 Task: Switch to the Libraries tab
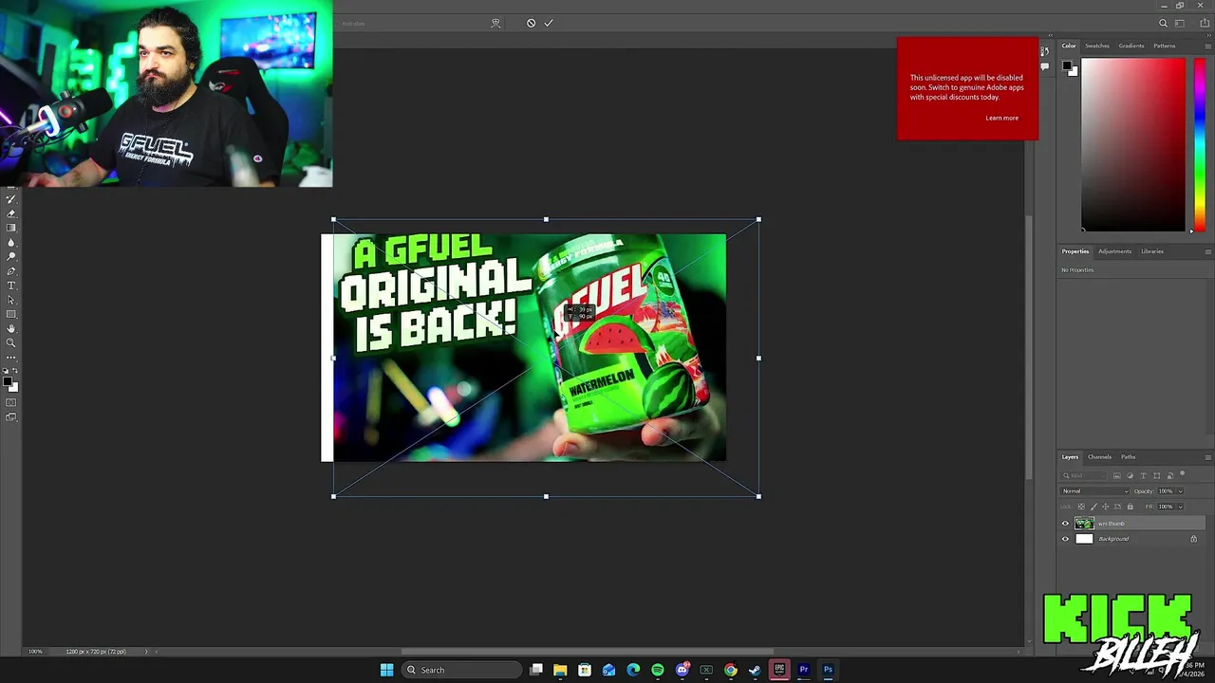[x=1152, y=251]
